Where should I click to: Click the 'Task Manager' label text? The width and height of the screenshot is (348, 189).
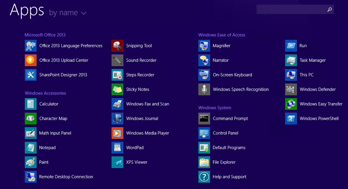click(313, 60)
